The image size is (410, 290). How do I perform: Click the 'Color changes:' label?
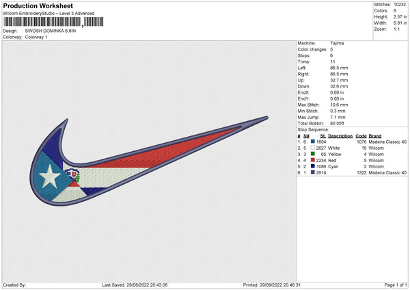tap(312, 49)
